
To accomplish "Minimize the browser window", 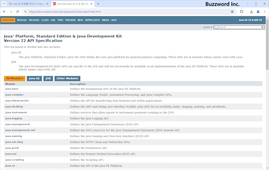I will 248,4.
